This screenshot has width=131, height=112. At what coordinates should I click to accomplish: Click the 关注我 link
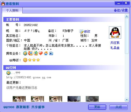click(x=115, y=43)
